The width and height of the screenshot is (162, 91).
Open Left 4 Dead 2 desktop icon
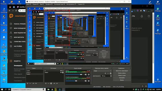(12, 3)
